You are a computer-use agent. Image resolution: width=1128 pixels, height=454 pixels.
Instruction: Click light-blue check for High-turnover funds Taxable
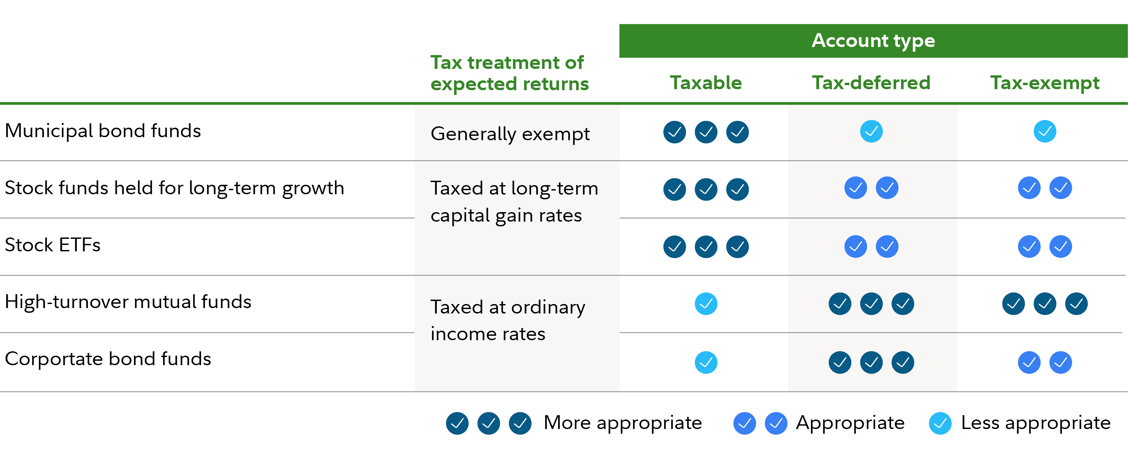coord(706,304)
